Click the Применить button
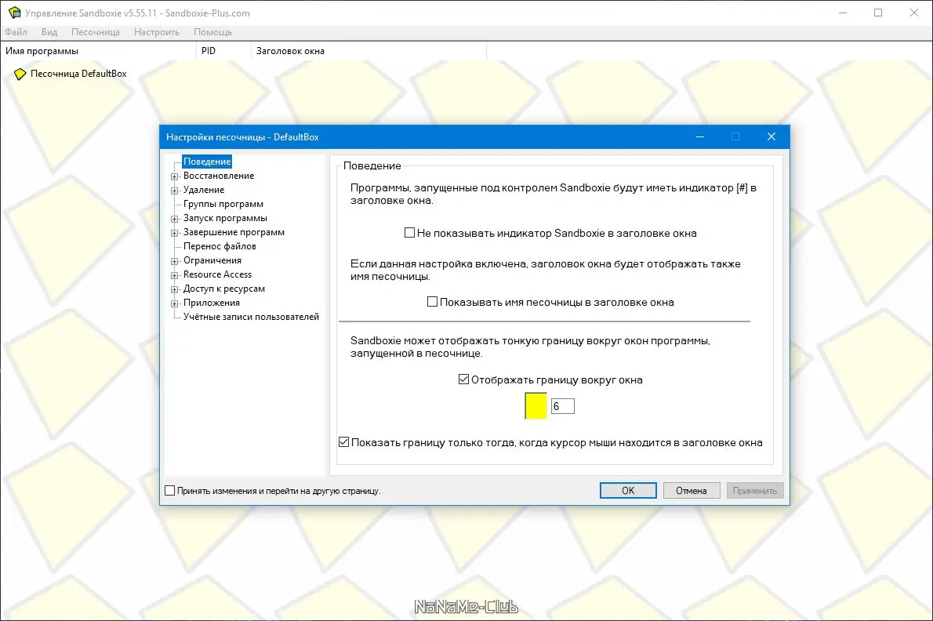 755,491
